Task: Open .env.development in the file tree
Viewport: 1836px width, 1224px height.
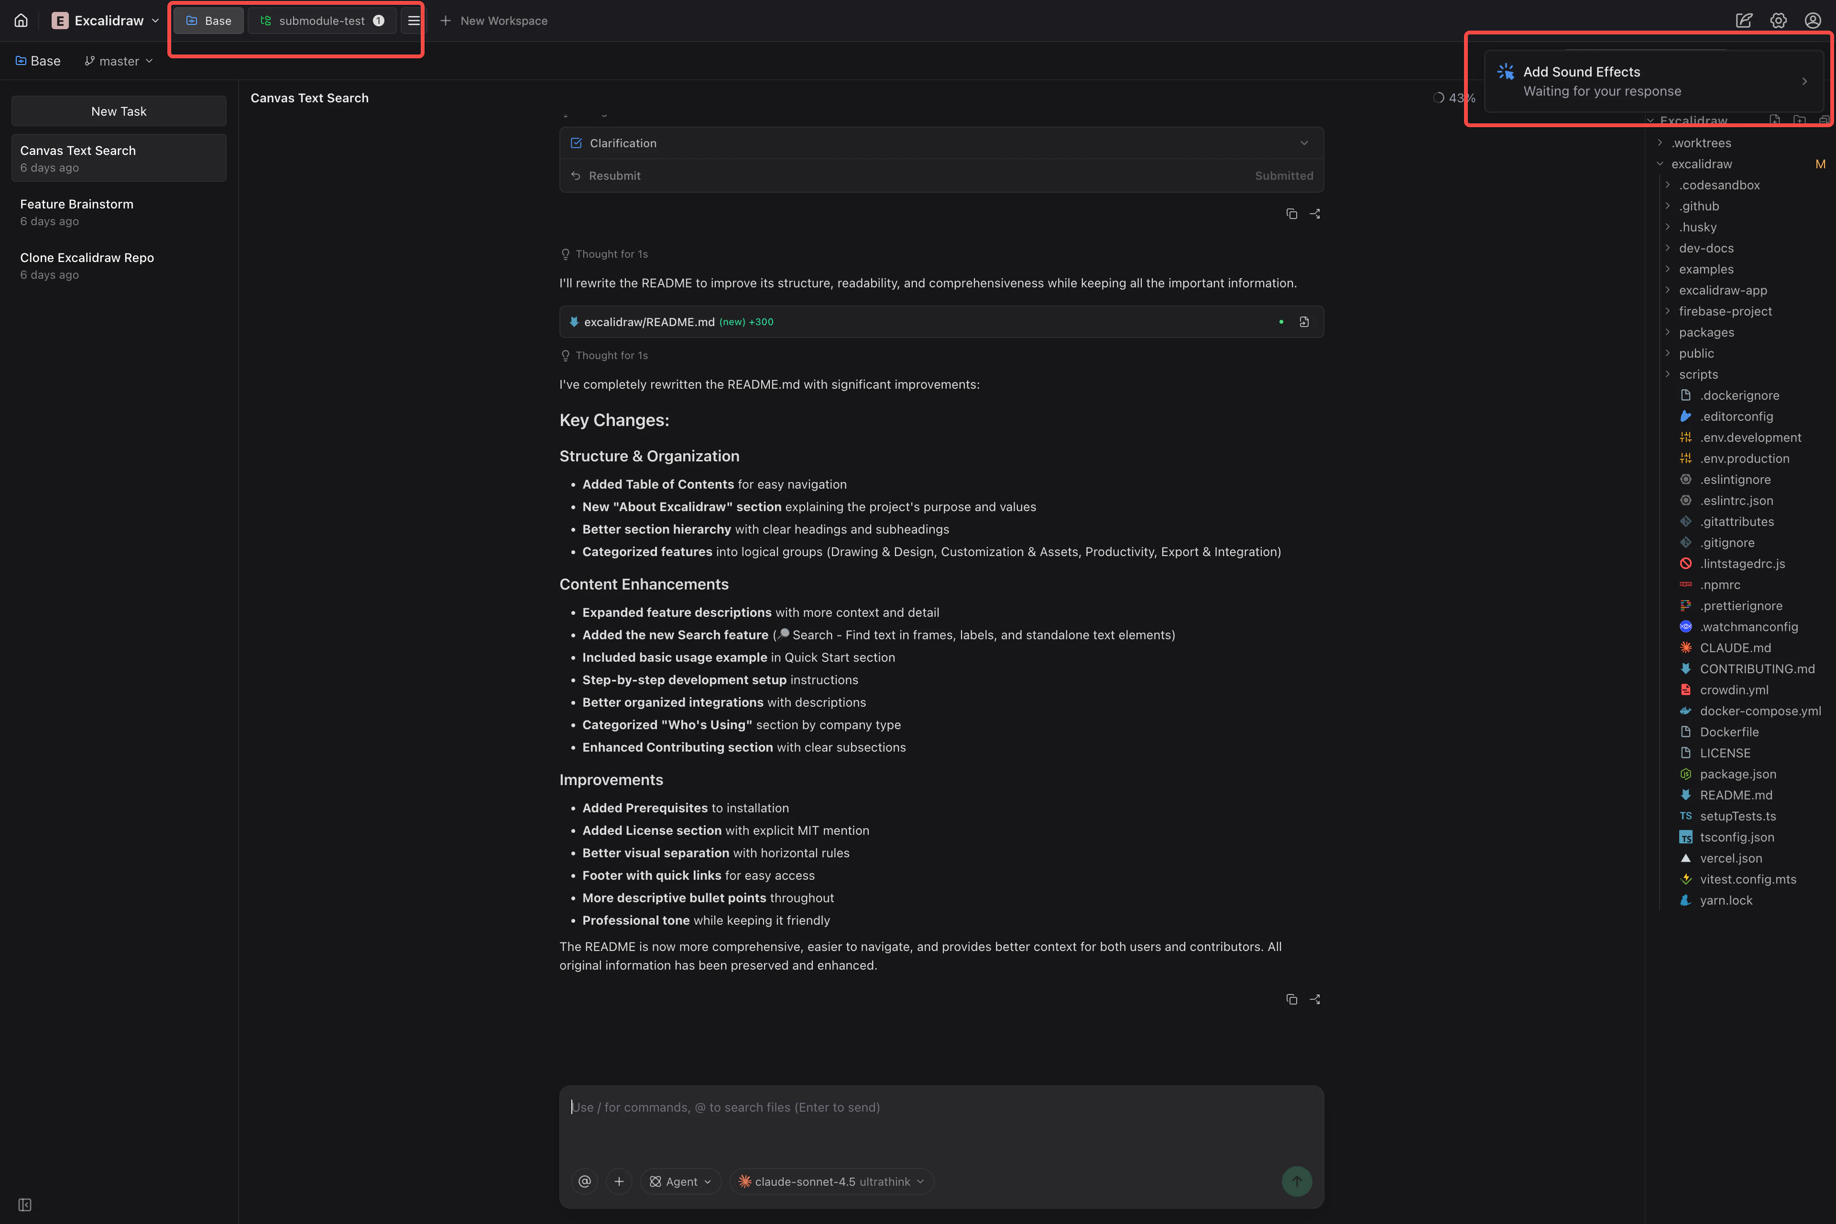Action: point(1750,437)
